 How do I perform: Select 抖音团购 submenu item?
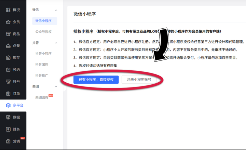click(x=42, y=65)
